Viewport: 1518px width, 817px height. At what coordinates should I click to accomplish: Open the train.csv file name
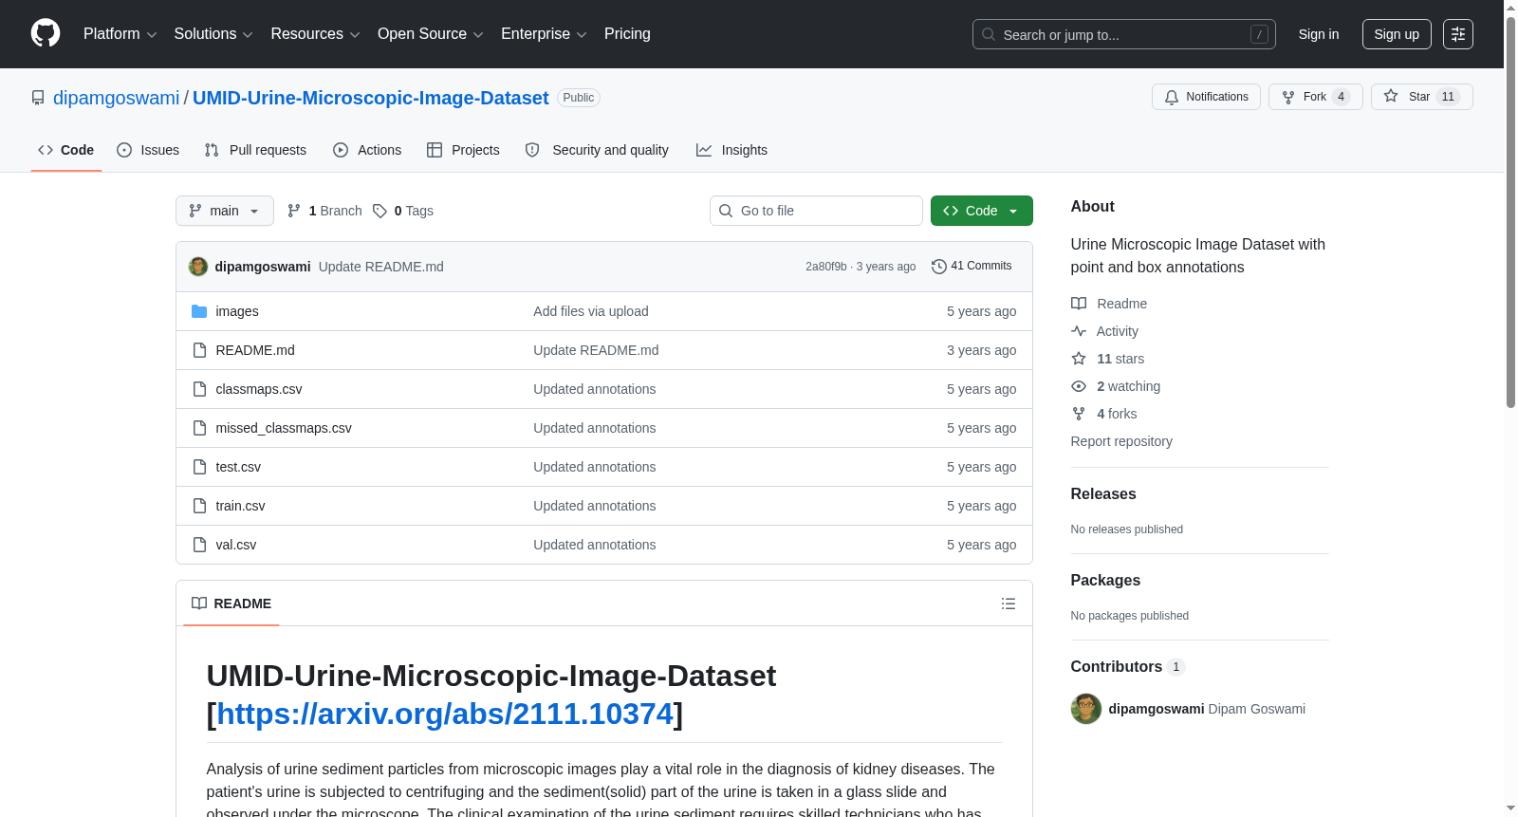click(240, 506)
